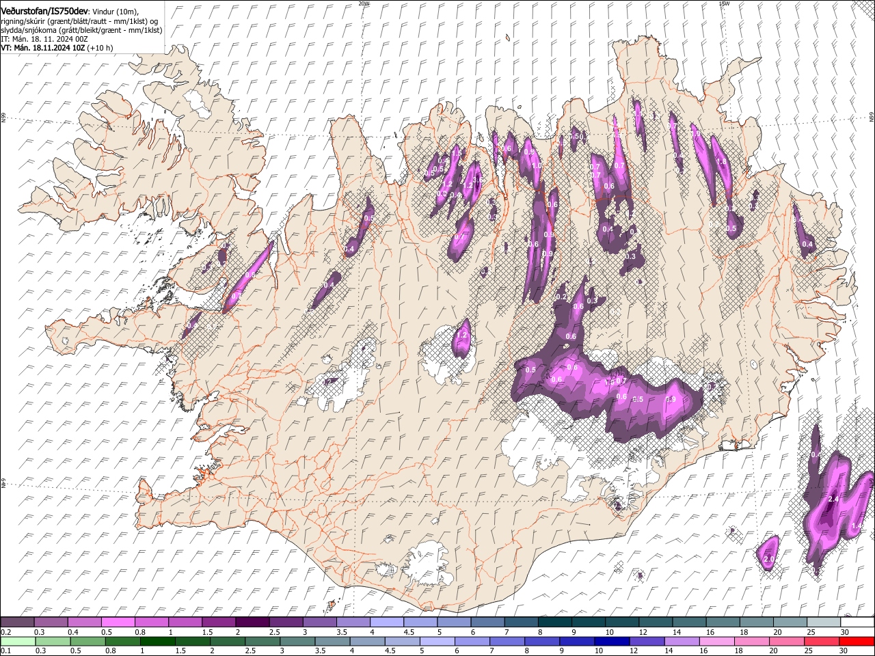Viewport: 875px width, 656px height.
Task: Pick the bright red rain swatch starting at 30
Action: tap(857, 641)
